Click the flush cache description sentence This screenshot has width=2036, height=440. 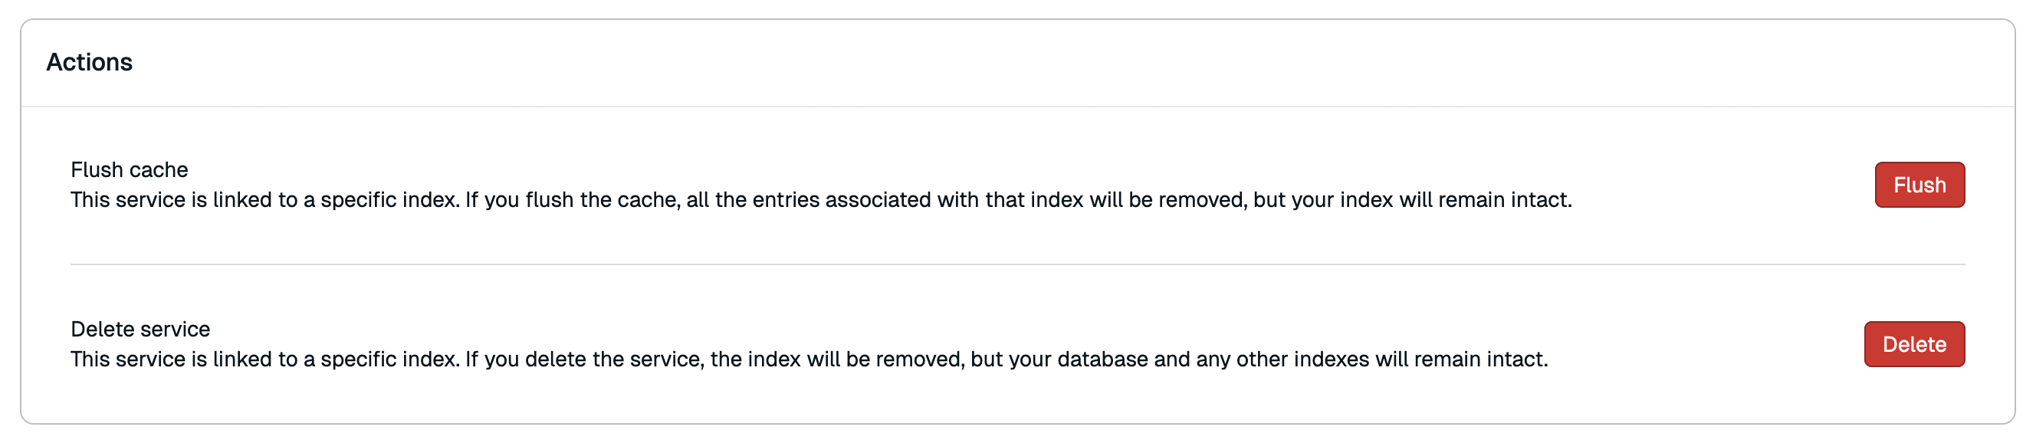(x=820, y=200)
